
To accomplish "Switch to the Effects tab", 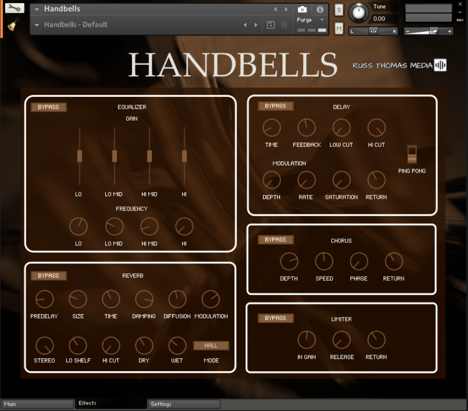I will [x=111, y=403].
